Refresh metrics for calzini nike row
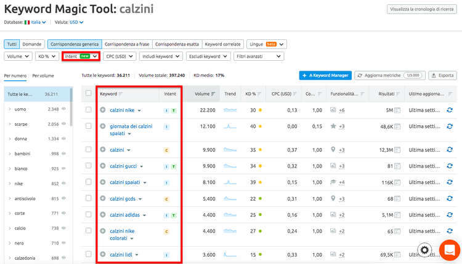The image size is (462, 264). pyautogui.click(x=450, y=110)
